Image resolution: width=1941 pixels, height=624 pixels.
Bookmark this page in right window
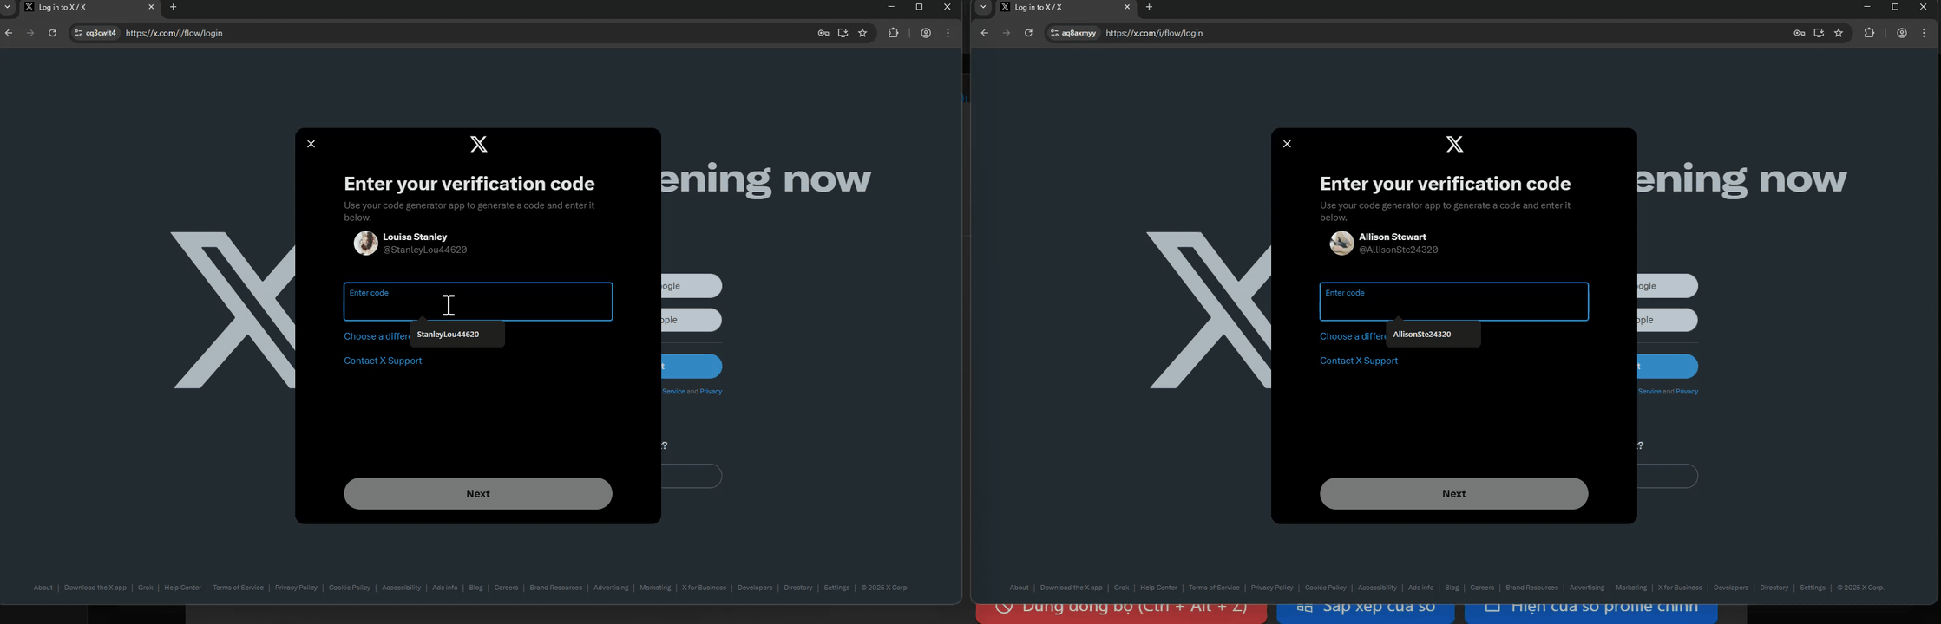[1839, 34]
